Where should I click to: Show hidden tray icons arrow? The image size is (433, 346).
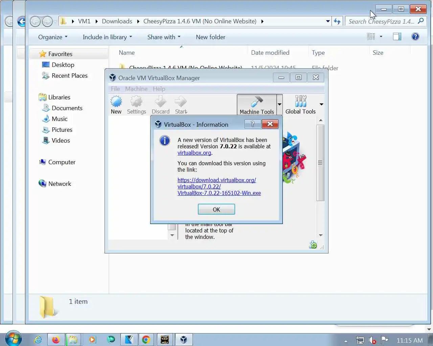click(346, 341)
